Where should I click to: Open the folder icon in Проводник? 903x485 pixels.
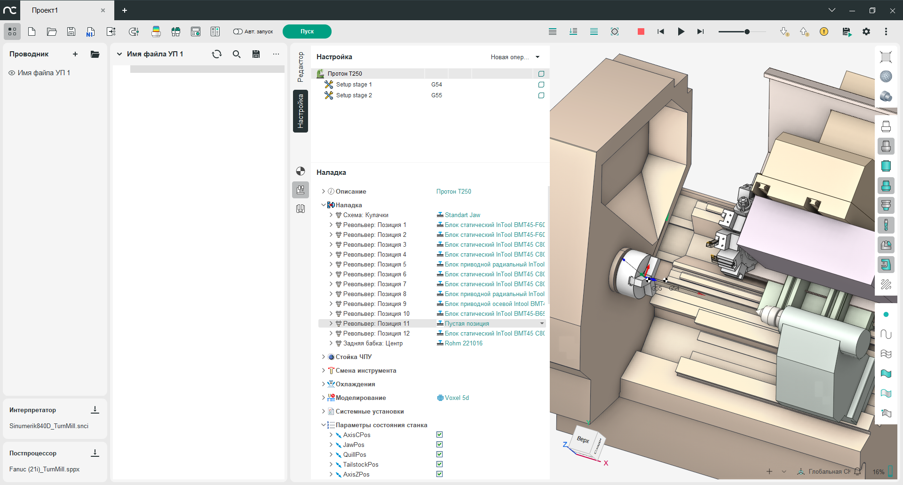point(95,54)
